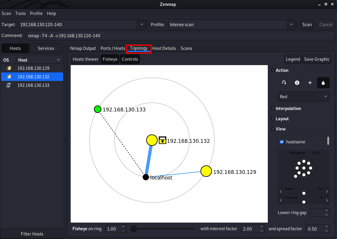Image resolution: width=337 pixels, height=239 pixels.
Task: Click the Filter Hosts button
Action: 32,234
